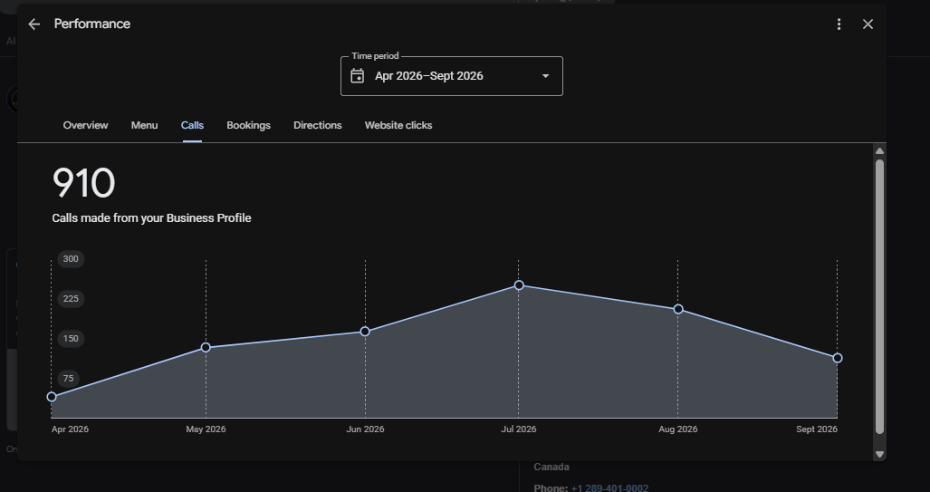Switch to the Overview tab
The height and width of the screenshot is (492, 930).
pos(85,125)
